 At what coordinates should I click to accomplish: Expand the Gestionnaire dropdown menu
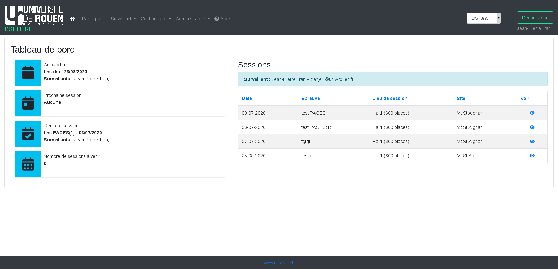coord(155,19)
